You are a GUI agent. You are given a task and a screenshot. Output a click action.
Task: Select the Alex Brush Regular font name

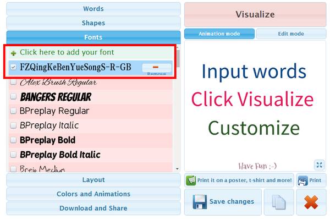pos(58,82)
